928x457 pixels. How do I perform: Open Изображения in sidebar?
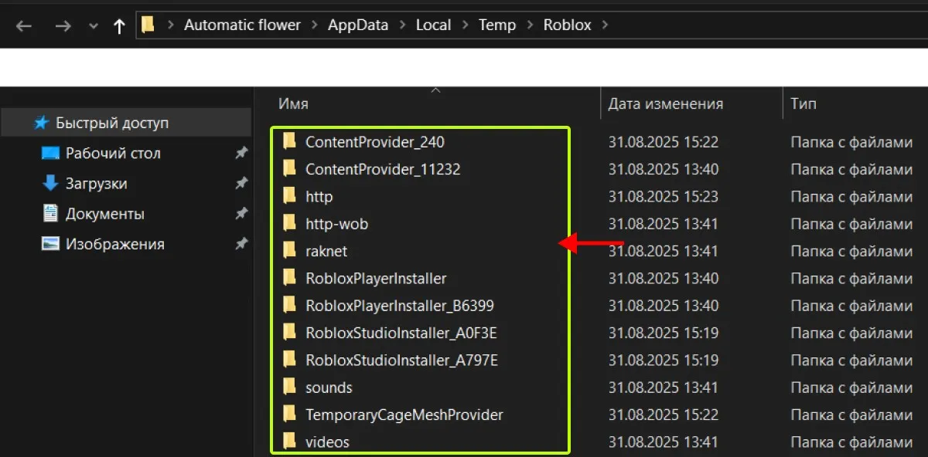point(115,244)
